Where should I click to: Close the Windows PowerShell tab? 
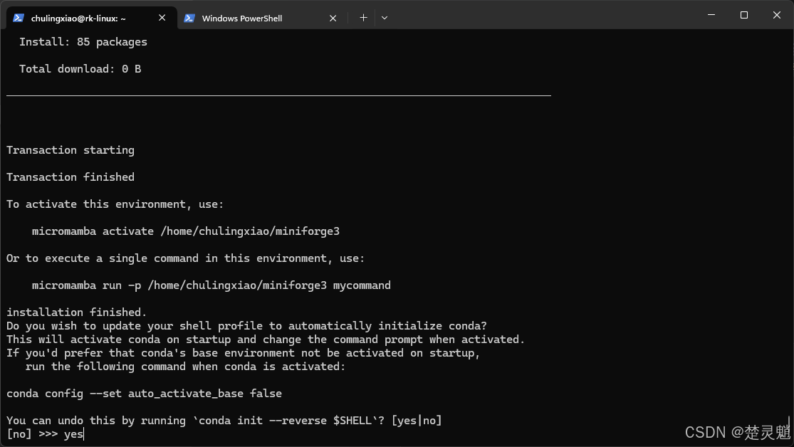333,18
